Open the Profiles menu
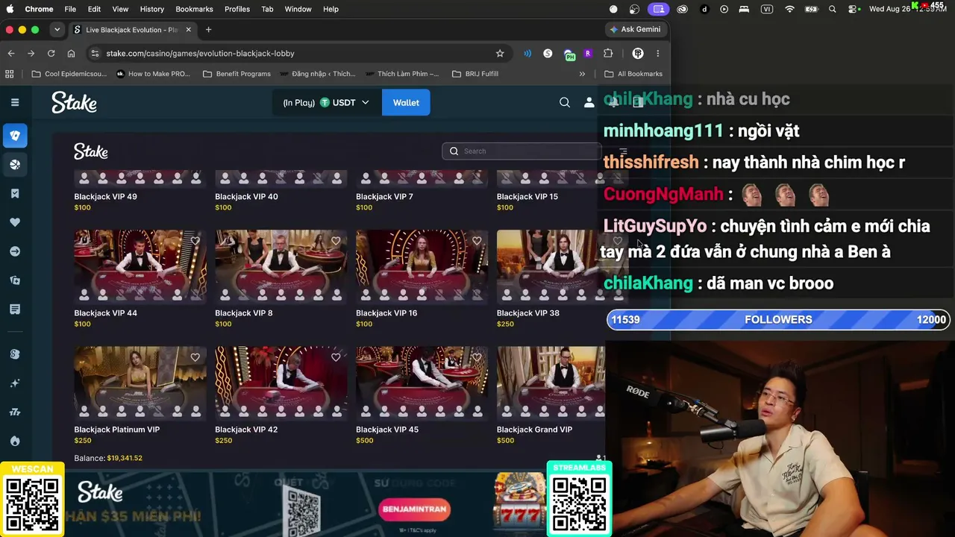This screenshot has width=955, height=537. point(237,9)
